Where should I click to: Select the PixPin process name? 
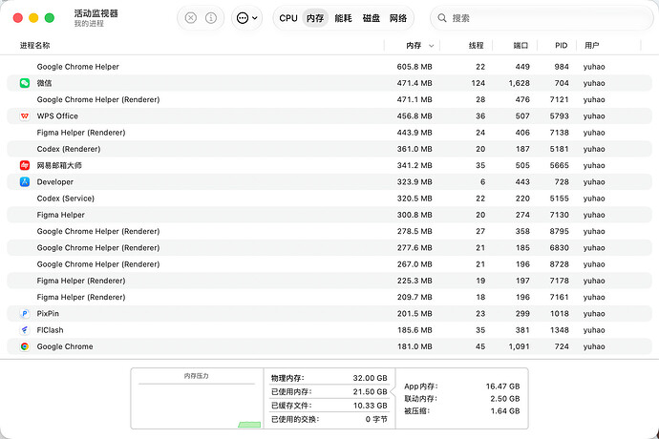pyautogui.click(x=48, y=313)
